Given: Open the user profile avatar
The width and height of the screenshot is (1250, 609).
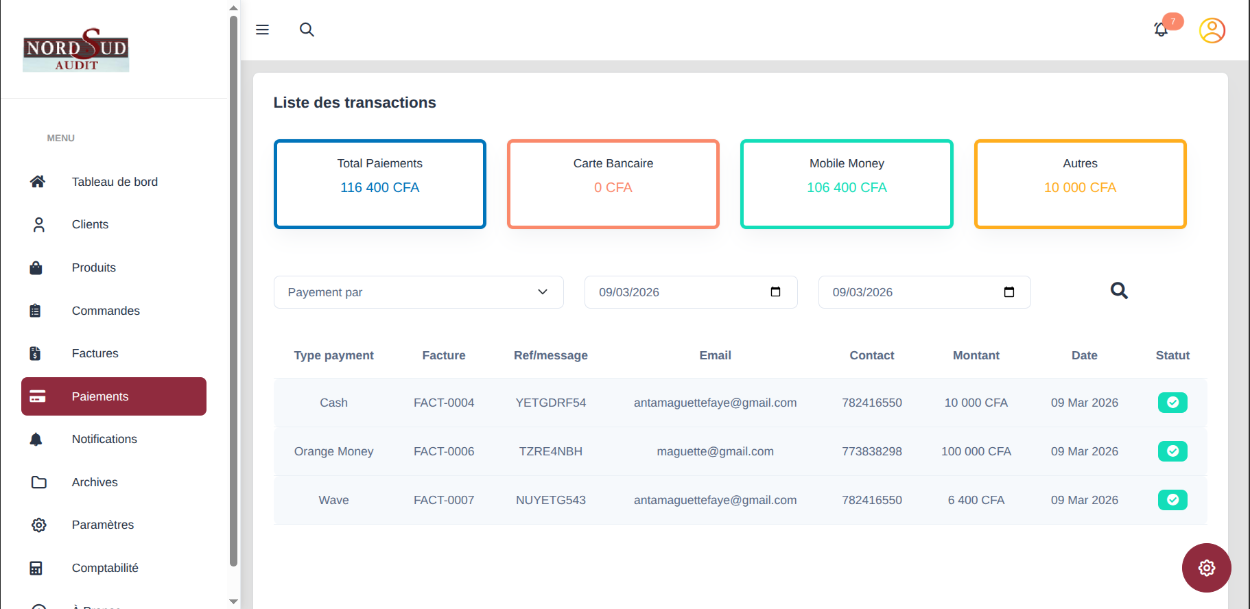Looking at the screenshot, I should (x=1212, y=30).
